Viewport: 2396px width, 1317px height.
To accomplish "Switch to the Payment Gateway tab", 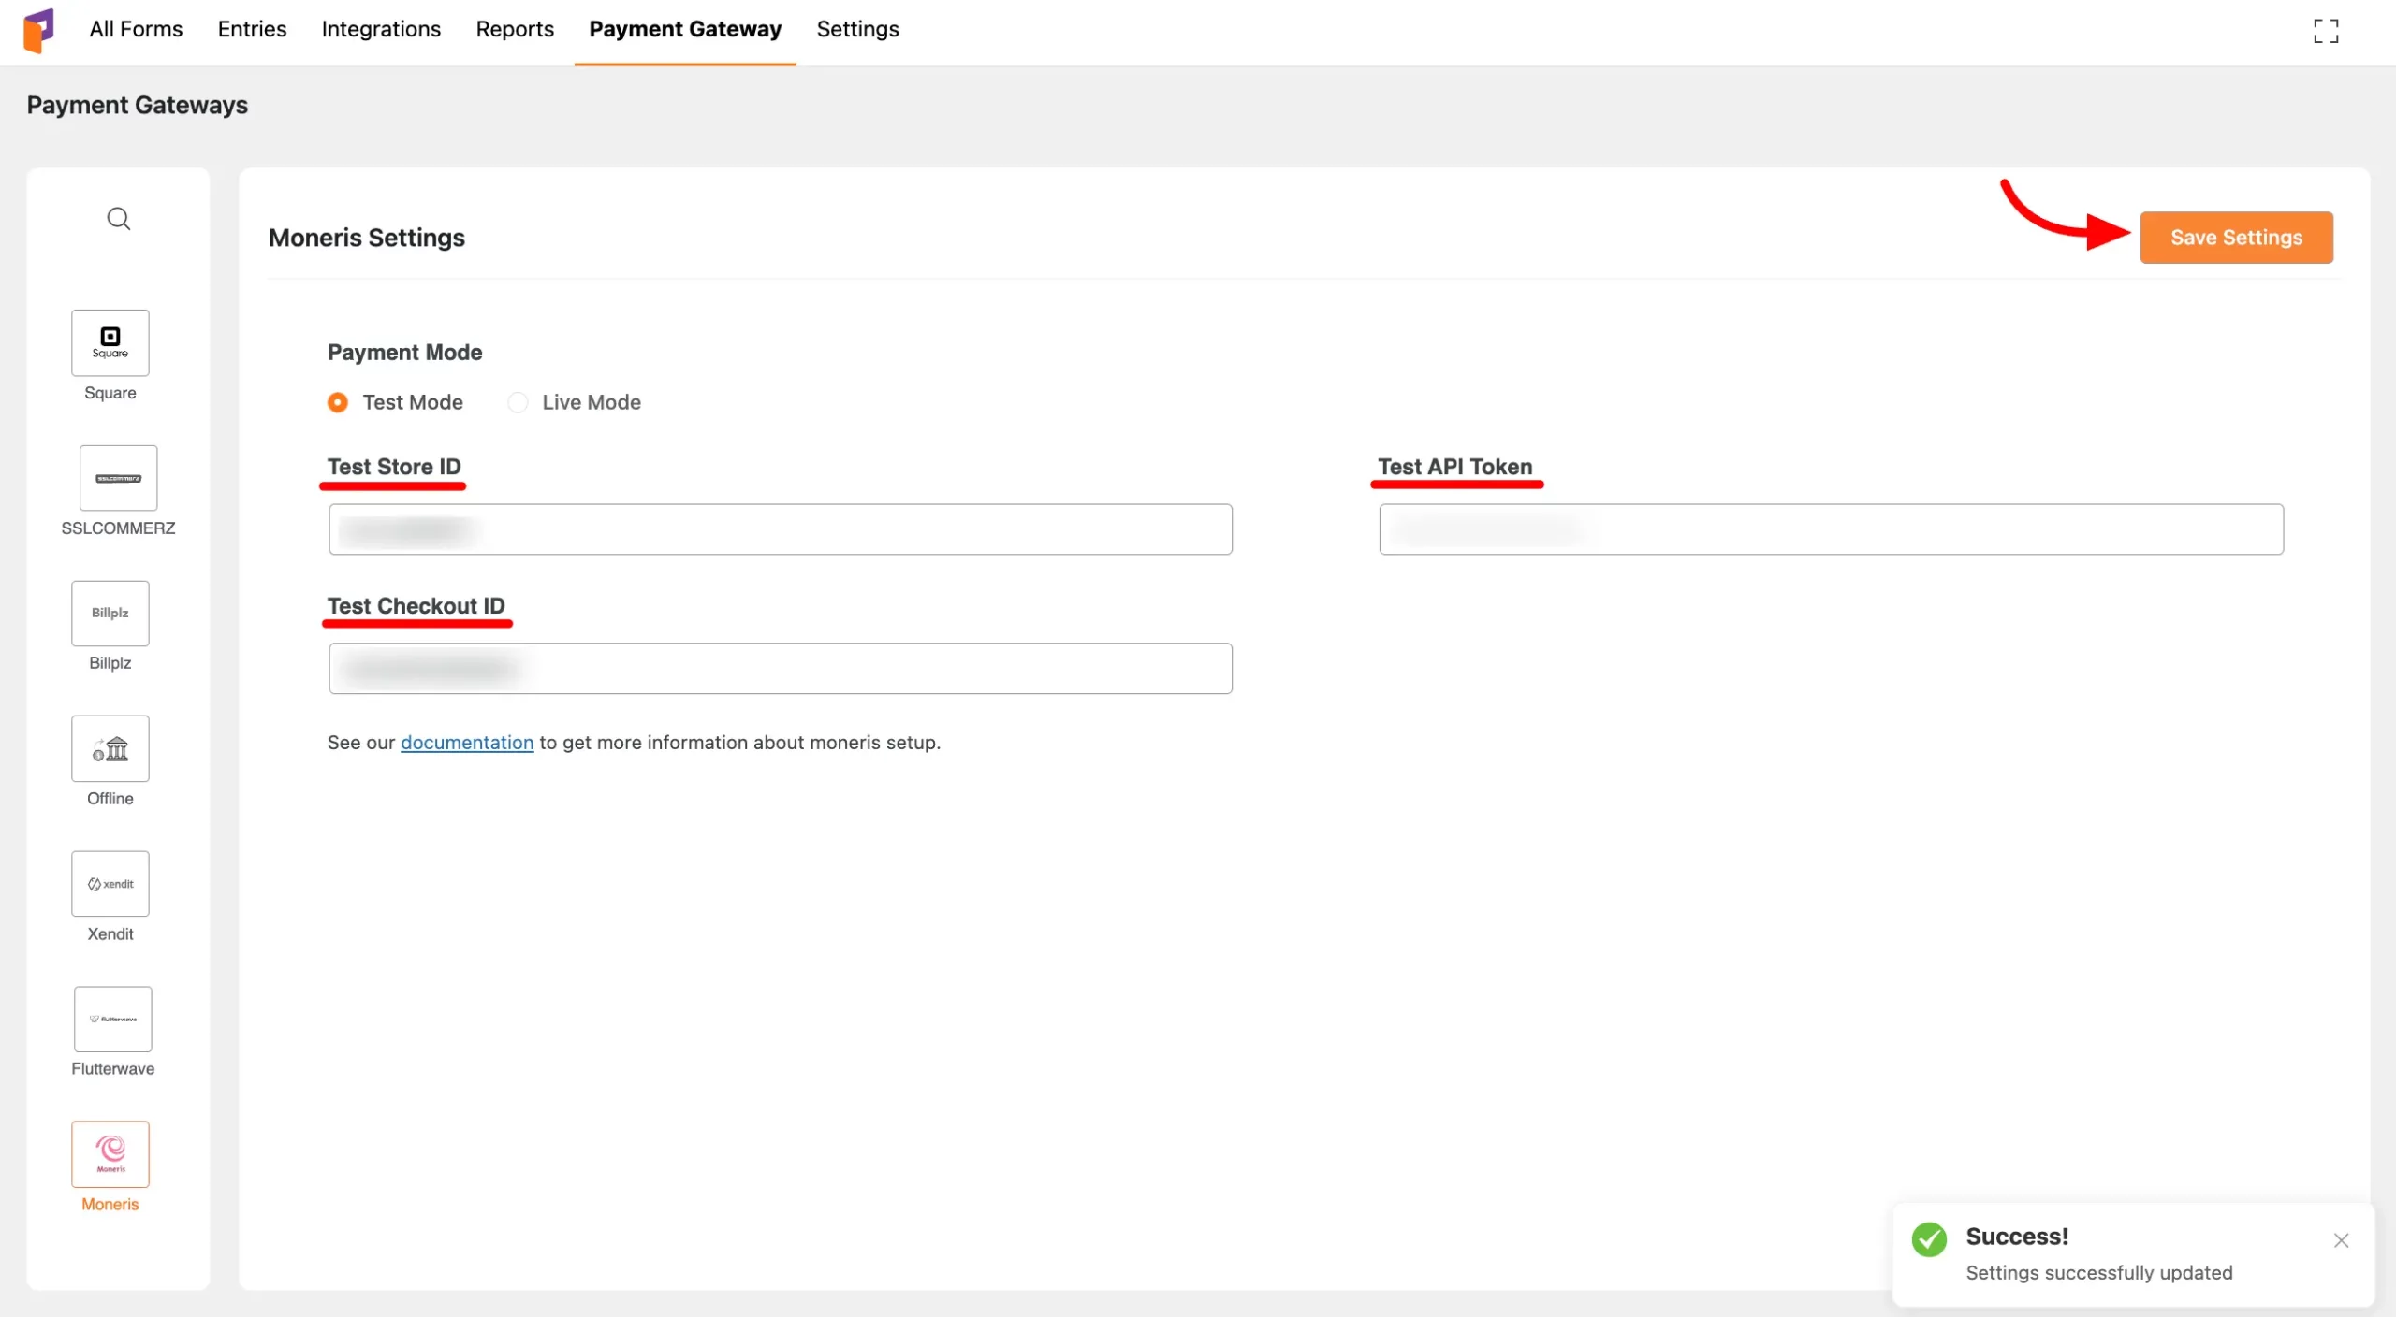I will point(684,29).
